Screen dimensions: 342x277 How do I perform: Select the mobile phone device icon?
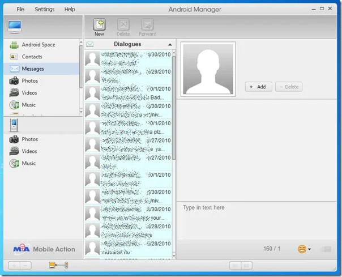click(14, 125)
